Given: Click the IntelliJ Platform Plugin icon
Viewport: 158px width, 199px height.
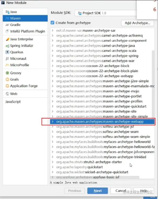Looking at the screenshot, I should pos(7,31).
